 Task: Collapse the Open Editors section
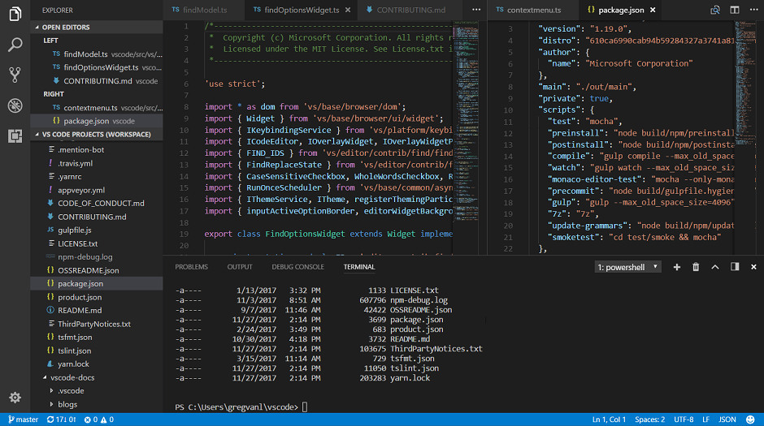tap(97, 28)
